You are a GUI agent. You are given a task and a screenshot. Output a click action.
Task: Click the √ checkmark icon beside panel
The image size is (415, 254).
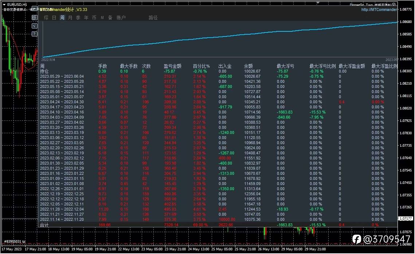(34, 26)
